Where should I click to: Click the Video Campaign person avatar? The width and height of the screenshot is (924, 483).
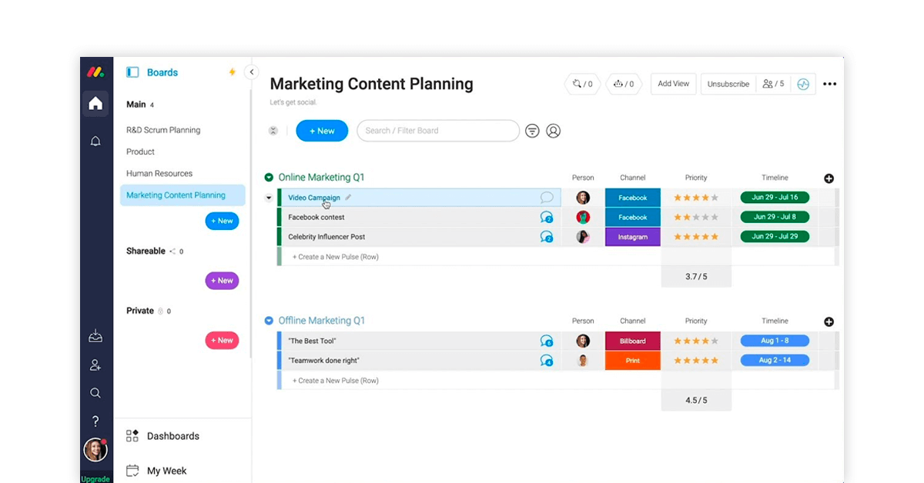[x=583, y=198]
